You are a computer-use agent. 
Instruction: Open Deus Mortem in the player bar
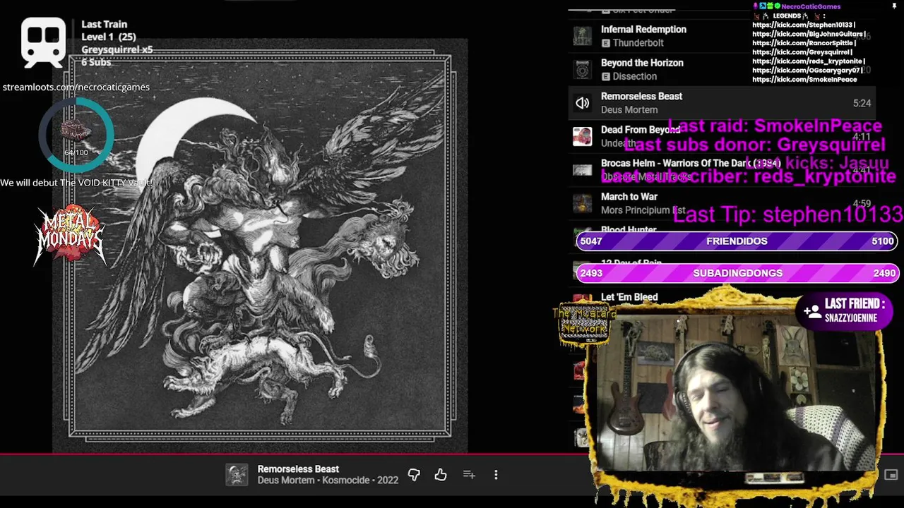click(x=285, y=480)
